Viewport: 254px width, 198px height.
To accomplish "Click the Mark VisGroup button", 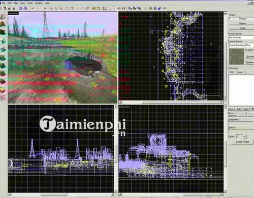I will coord(246,109).
